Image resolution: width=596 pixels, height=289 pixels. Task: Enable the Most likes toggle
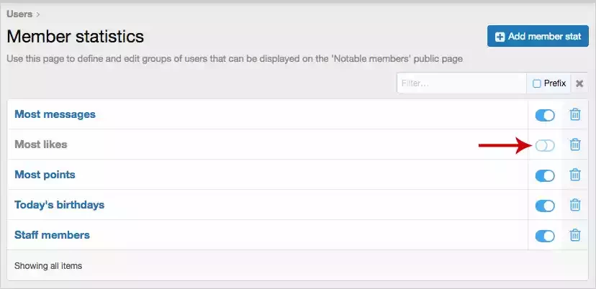pos(545,145)
